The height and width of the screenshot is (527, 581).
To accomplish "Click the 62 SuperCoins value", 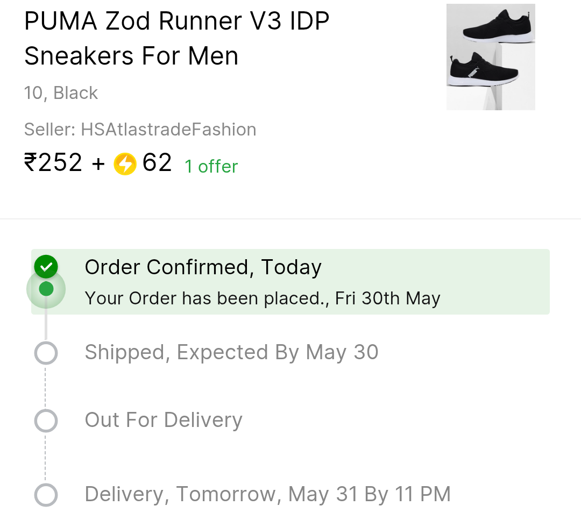I will tap(157, 162).
